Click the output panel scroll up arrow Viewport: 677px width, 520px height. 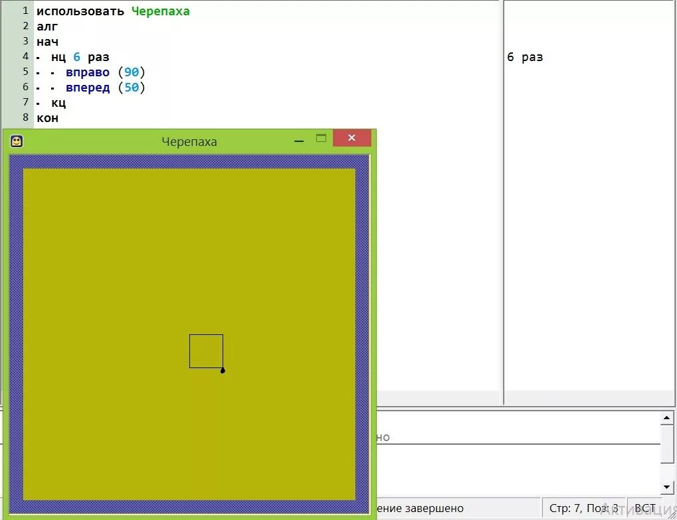[x=666, y=417]
